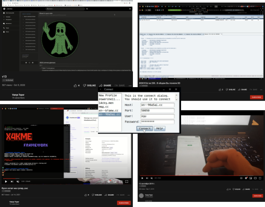Play the Фулл сетап video
This screenshot has width=265, height=207.
point(6,181)
